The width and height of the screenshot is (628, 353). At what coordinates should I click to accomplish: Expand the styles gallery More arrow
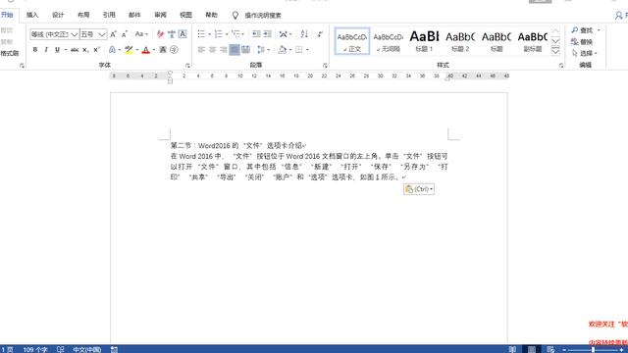coord(555,51)
